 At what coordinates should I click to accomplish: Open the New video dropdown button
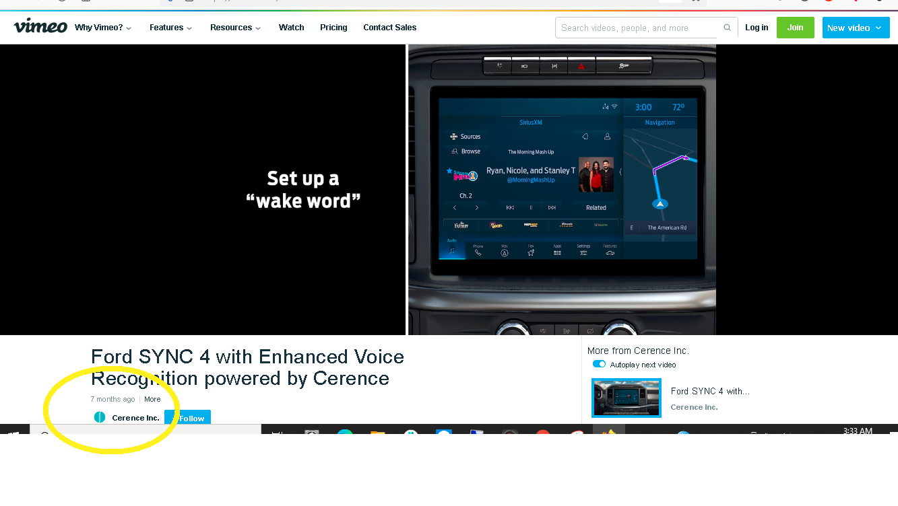click(856, 28)
